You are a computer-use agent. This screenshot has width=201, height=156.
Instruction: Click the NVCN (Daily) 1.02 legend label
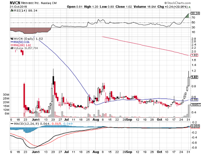coord(29,39)
